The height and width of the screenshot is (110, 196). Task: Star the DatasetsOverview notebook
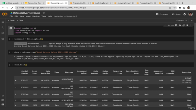[x=43, y=13]
